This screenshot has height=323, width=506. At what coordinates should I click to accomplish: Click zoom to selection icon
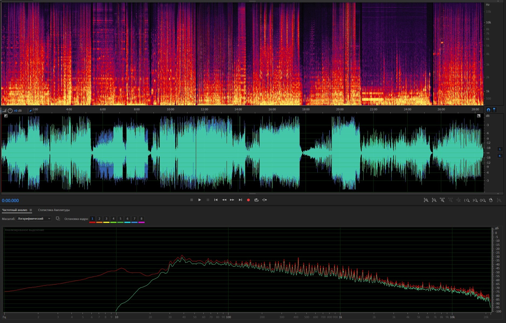[483, 200]
